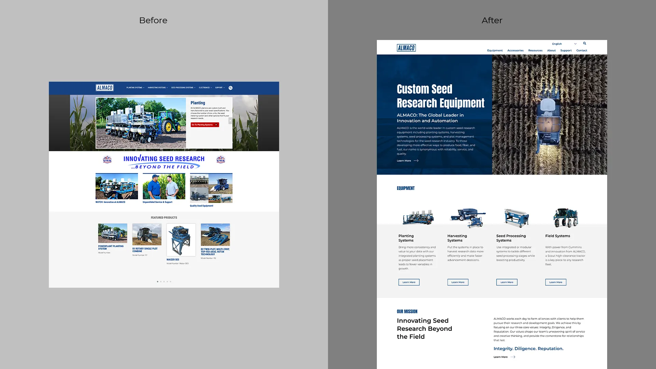The image size is (656, 369).
Task: Click Learn More under Seed Processing Systems
Action: coord(507,282)
